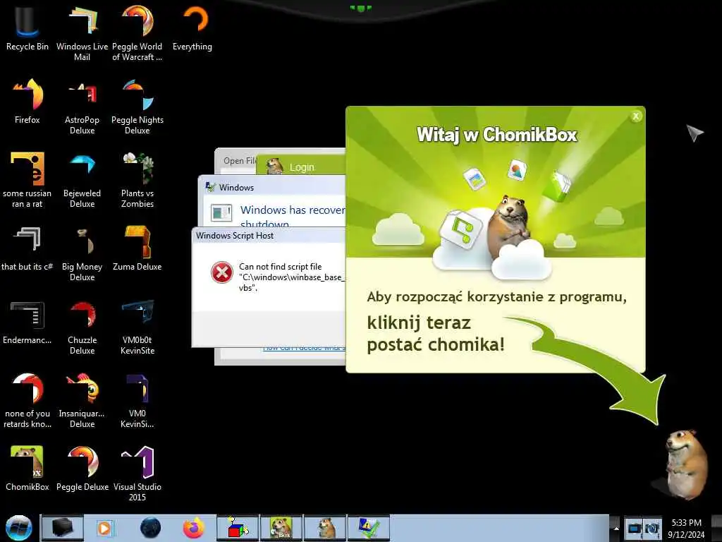Image resolution: width=722 pixels, height=542 pixels.
Task: Launch Windows Live Mail desktop shortcut
Action: coord(82,32)
